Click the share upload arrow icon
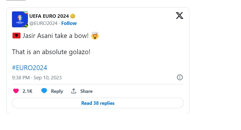241x130 pixels. tap(74, 91)
